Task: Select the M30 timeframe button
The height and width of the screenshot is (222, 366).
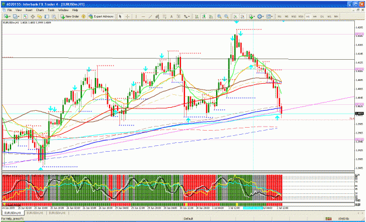Action: (x=301, y=16)
